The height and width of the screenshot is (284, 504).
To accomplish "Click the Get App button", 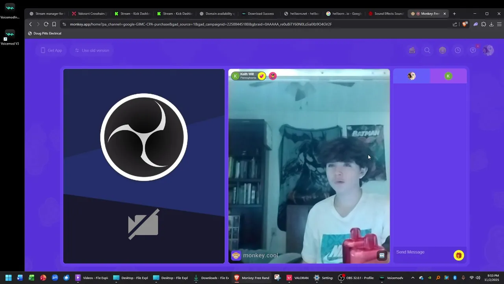I will [x=52, y=50].
